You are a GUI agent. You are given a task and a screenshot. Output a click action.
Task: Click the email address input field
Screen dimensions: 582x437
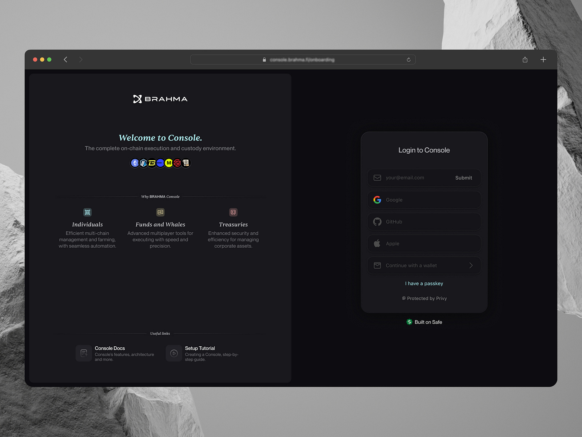[404, 178]
